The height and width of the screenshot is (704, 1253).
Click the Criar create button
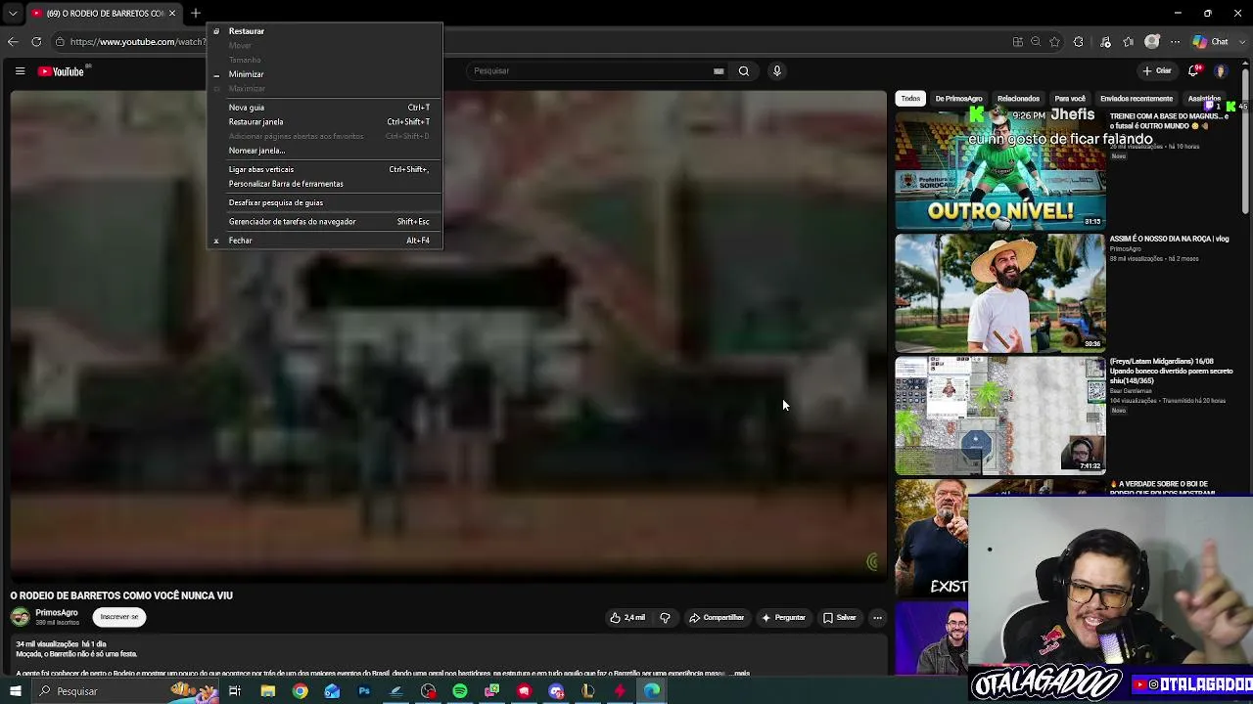tap(1157, 71)
